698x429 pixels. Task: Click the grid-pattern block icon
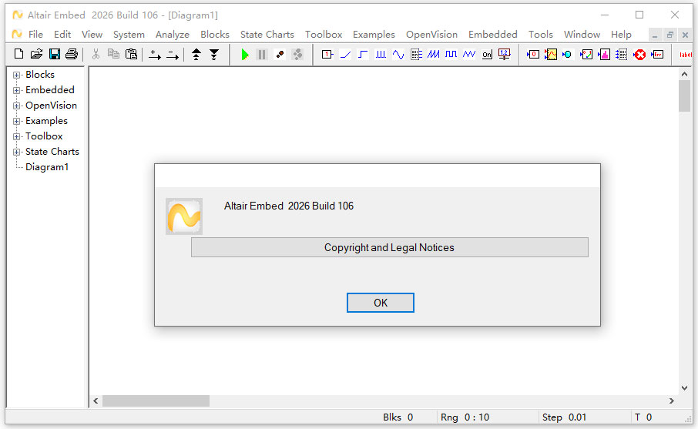(416, 54)
